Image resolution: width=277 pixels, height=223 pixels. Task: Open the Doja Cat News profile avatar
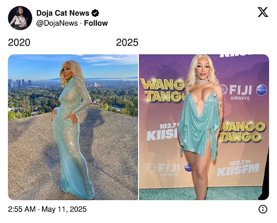pyautogui.click(x=20, y=18)
